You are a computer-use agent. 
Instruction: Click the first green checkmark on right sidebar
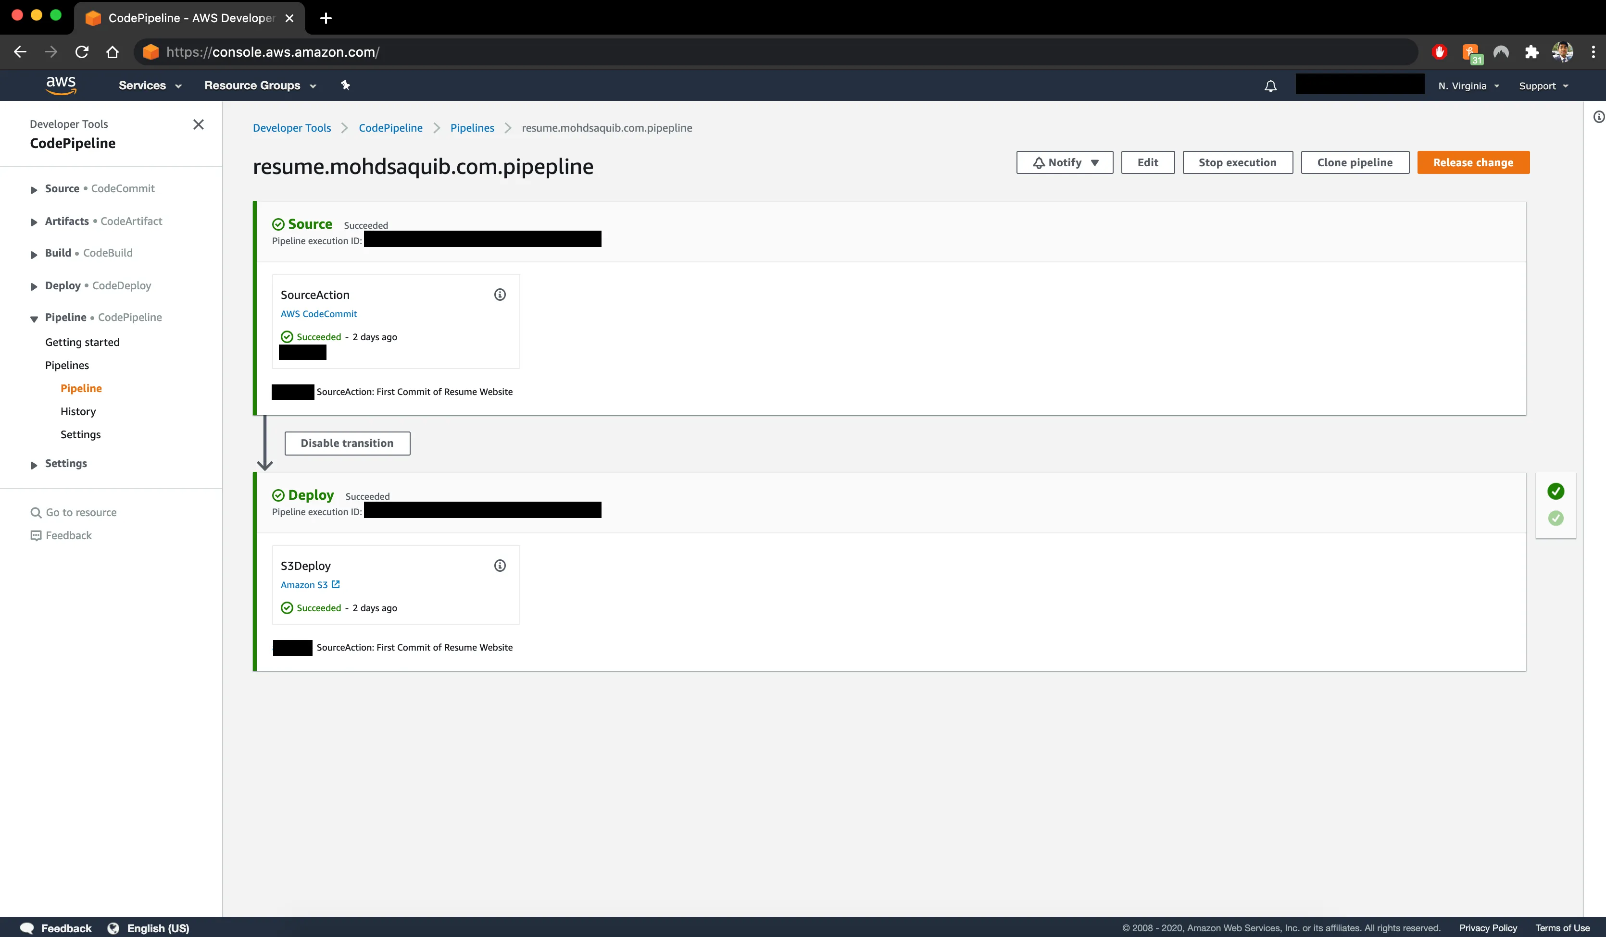1555,491
